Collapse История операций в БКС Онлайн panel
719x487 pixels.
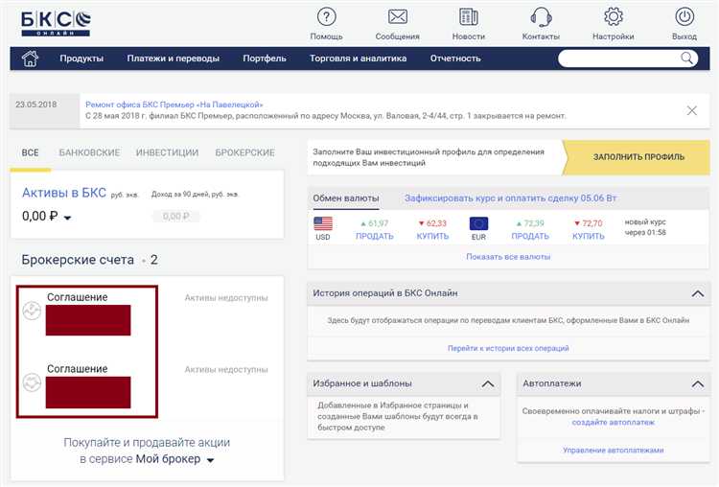coord(698,293)
